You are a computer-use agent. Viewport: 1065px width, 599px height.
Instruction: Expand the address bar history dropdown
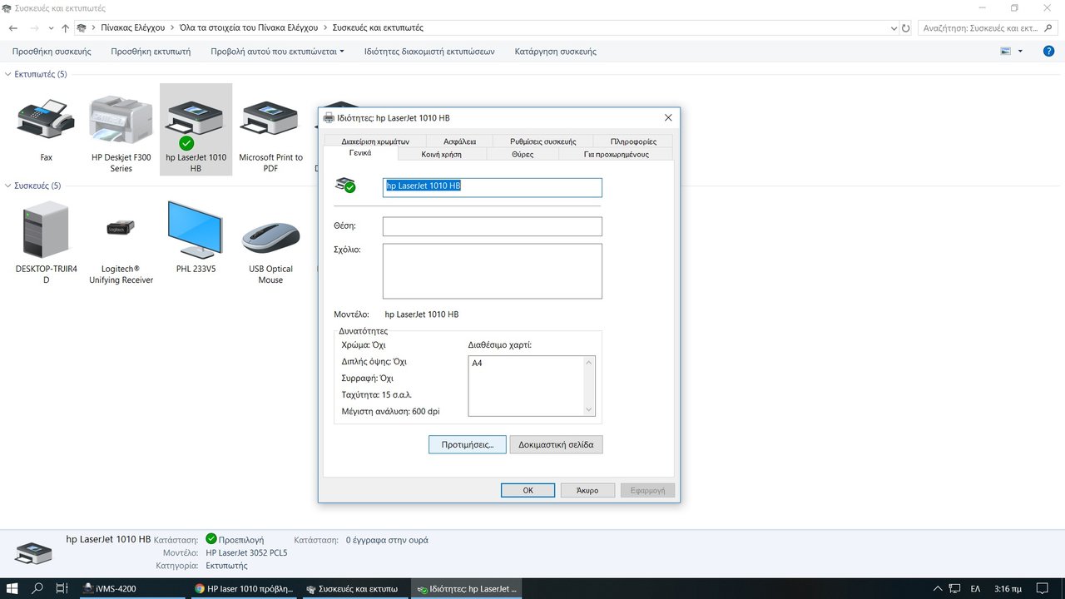(x=894, y=27)
